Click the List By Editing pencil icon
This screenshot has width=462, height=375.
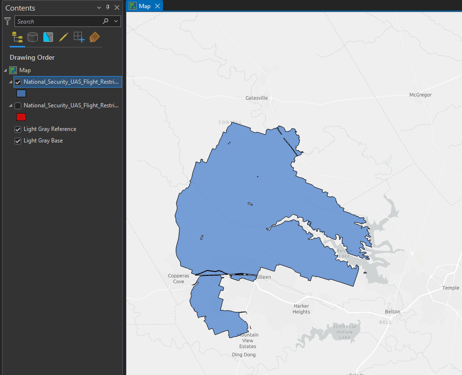pos(63,37)
